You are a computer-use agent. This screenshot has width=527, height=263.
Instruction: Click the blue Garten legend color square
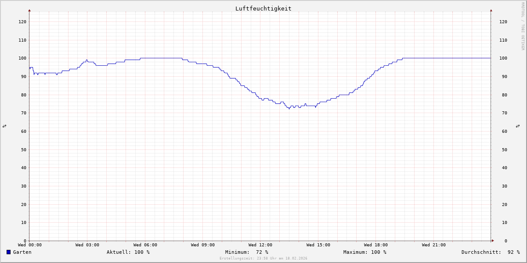(x=8, y=252)
